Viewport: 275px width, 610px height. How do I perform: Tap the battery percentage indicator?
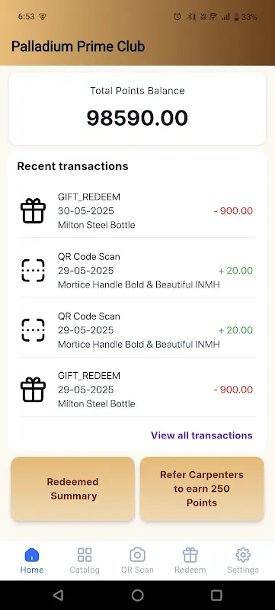[x=249, y=17]
